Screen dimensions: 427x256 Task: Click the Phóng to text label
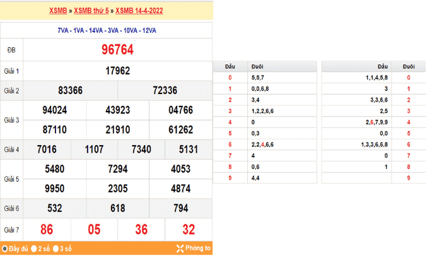pyautogui.click(x=199, y=248)
